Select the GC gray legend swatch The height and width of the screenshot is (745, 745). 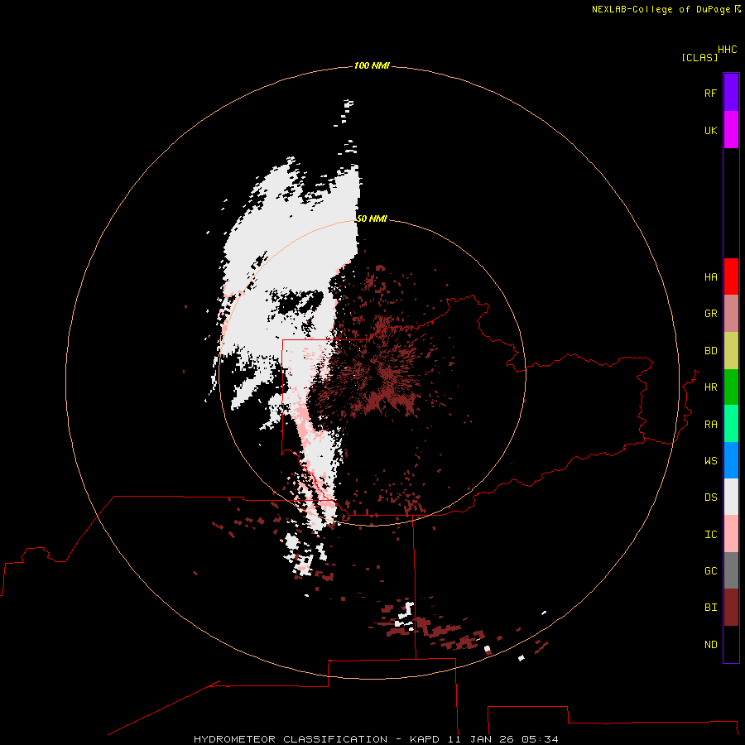731,570
